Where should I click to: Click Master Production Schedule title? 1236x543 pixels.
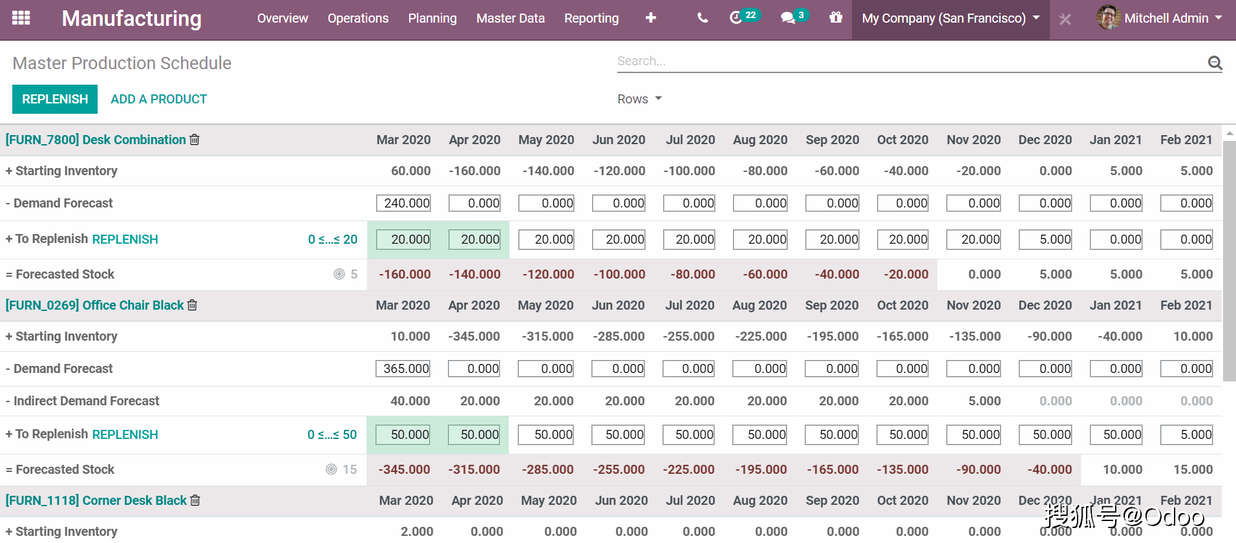tap(122, 63)
